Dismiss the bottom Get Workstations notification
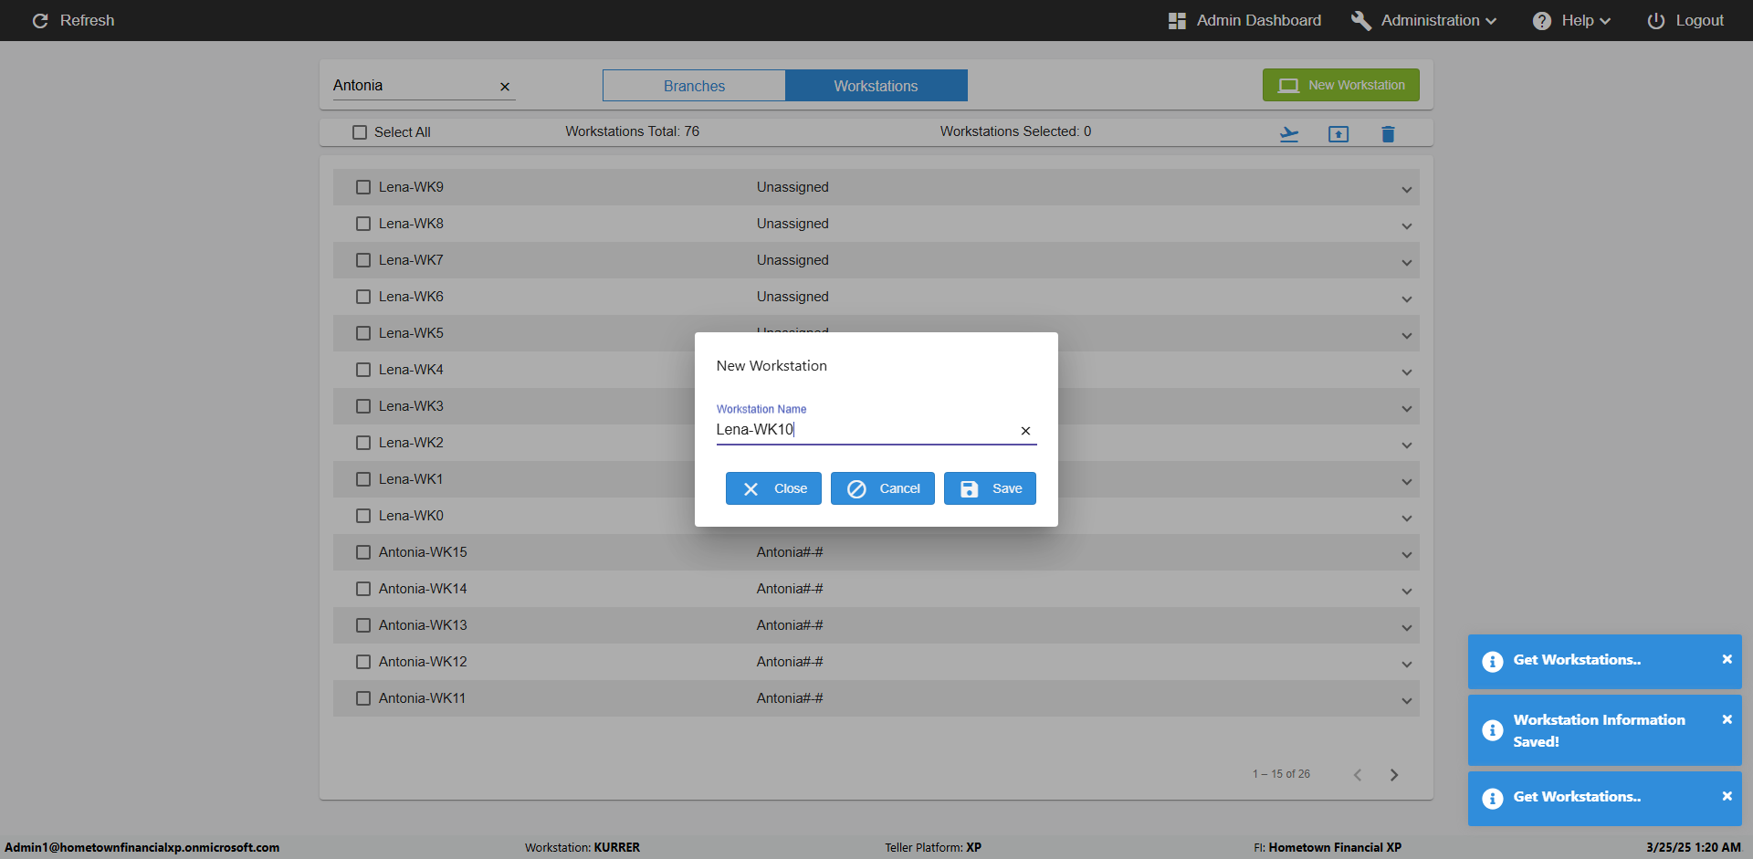This screenshot has height=859, width=1753. coord(1727,796)
